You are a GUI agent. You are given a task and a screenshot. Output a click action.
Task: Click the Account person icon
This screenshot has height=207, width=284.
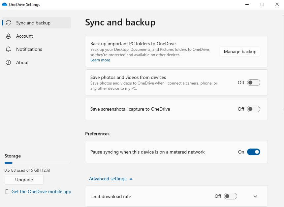tap(9, 36)
